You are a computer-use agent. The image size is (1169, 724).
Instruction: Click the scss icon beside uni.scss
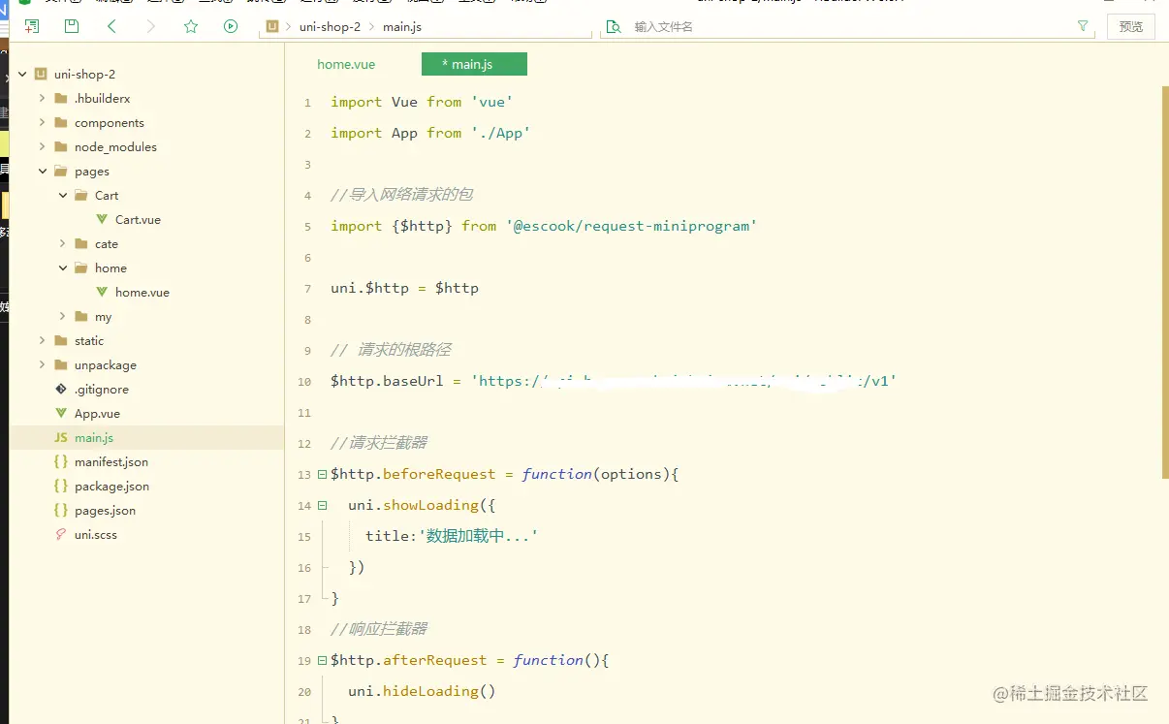(x=61, y=535)
